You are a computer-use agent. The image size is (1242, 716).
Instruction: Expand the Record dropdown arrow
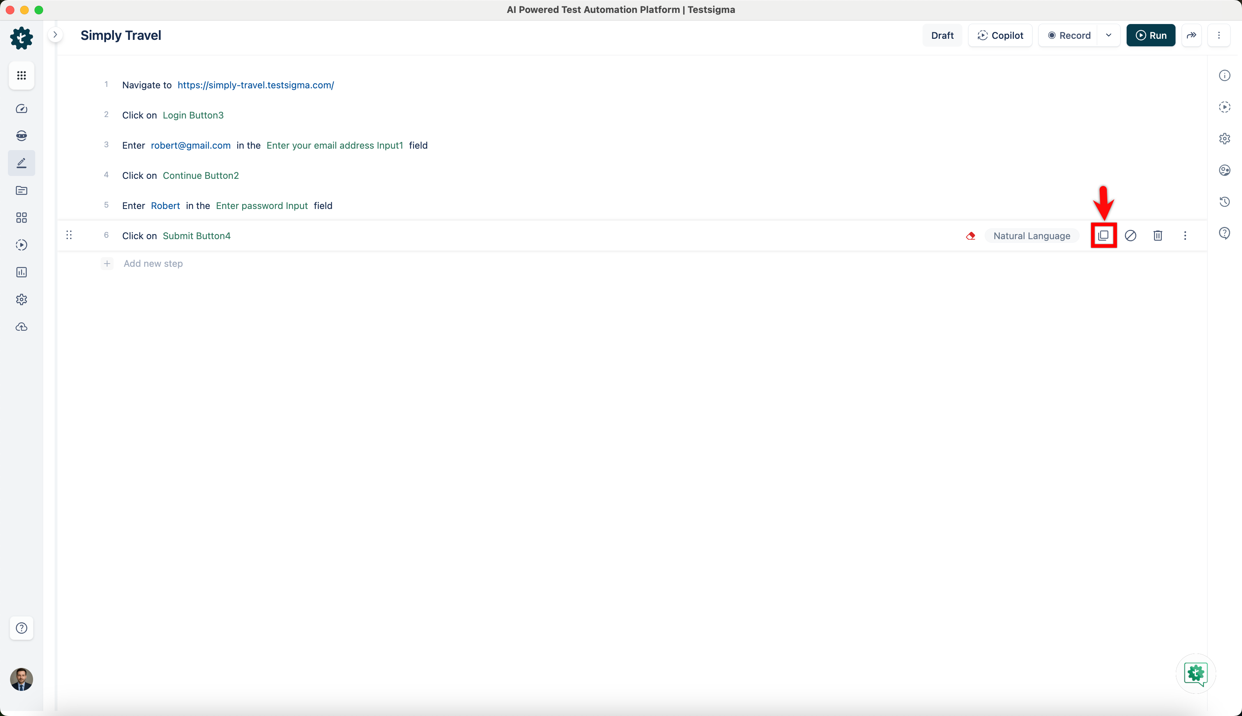(x=1108, y=36)
